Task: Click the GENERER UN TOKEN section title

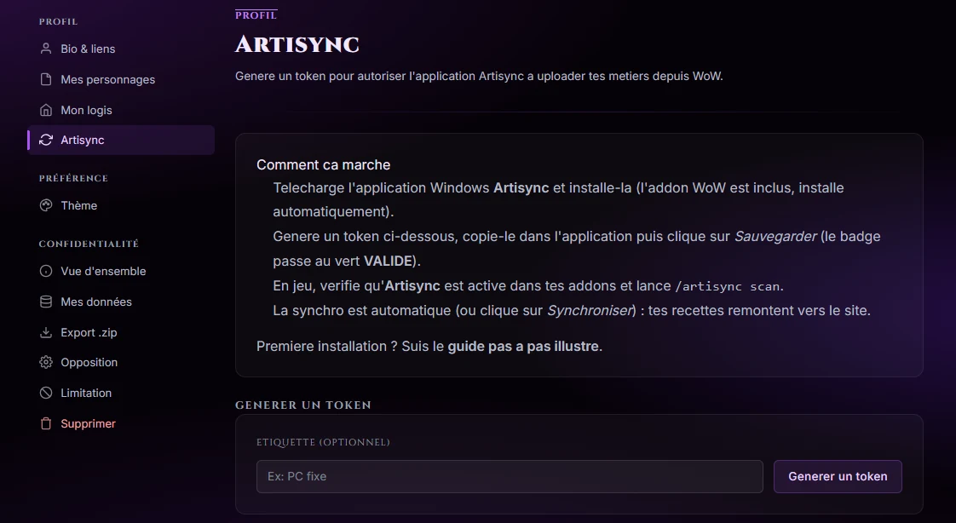Action: coord(303,405)
